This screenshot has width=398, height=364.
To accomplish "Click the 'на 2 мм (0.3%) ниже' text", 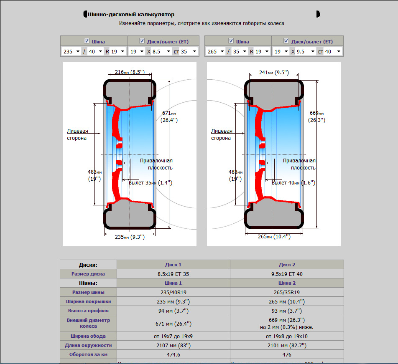I will click(x=287, y=327).
